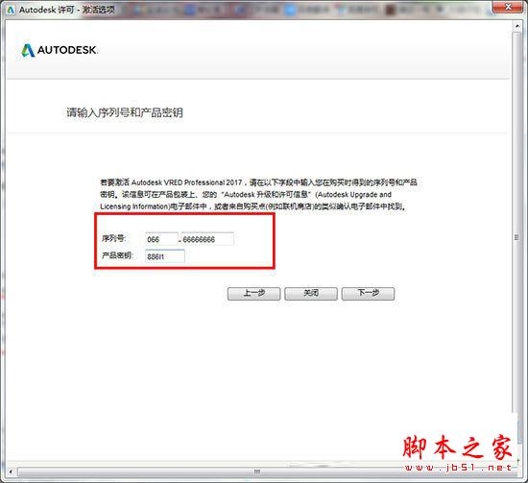Click the 产品密钥 label

pyautogui.click(x=117, y=255)
